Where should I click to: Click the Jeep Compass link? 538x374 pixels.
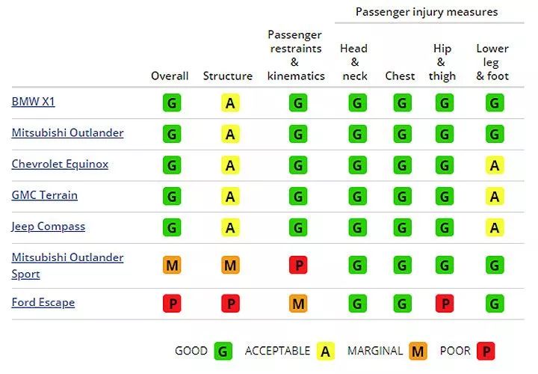48,227
